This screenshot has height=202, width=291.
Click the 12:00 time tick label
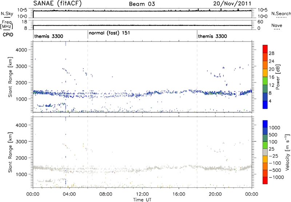tap(142, 194)
